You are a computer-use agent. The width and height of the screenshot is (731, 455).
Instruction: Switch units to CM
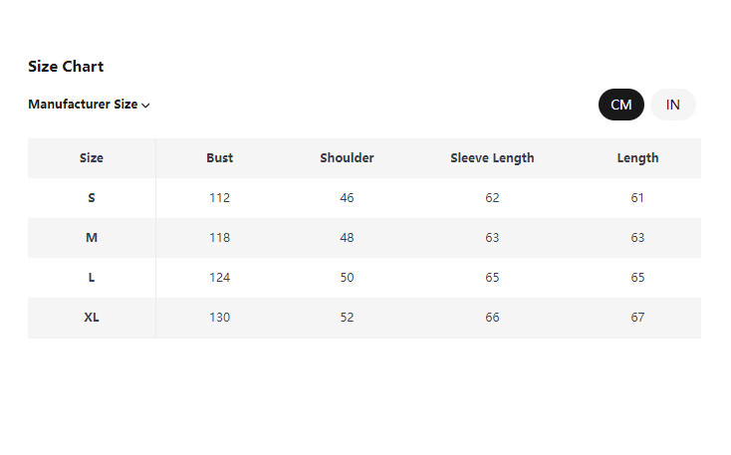[620, 105]
